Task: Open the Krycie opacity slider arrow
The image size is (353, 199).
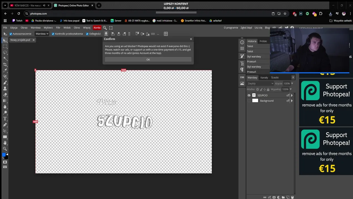Action: 292,83
